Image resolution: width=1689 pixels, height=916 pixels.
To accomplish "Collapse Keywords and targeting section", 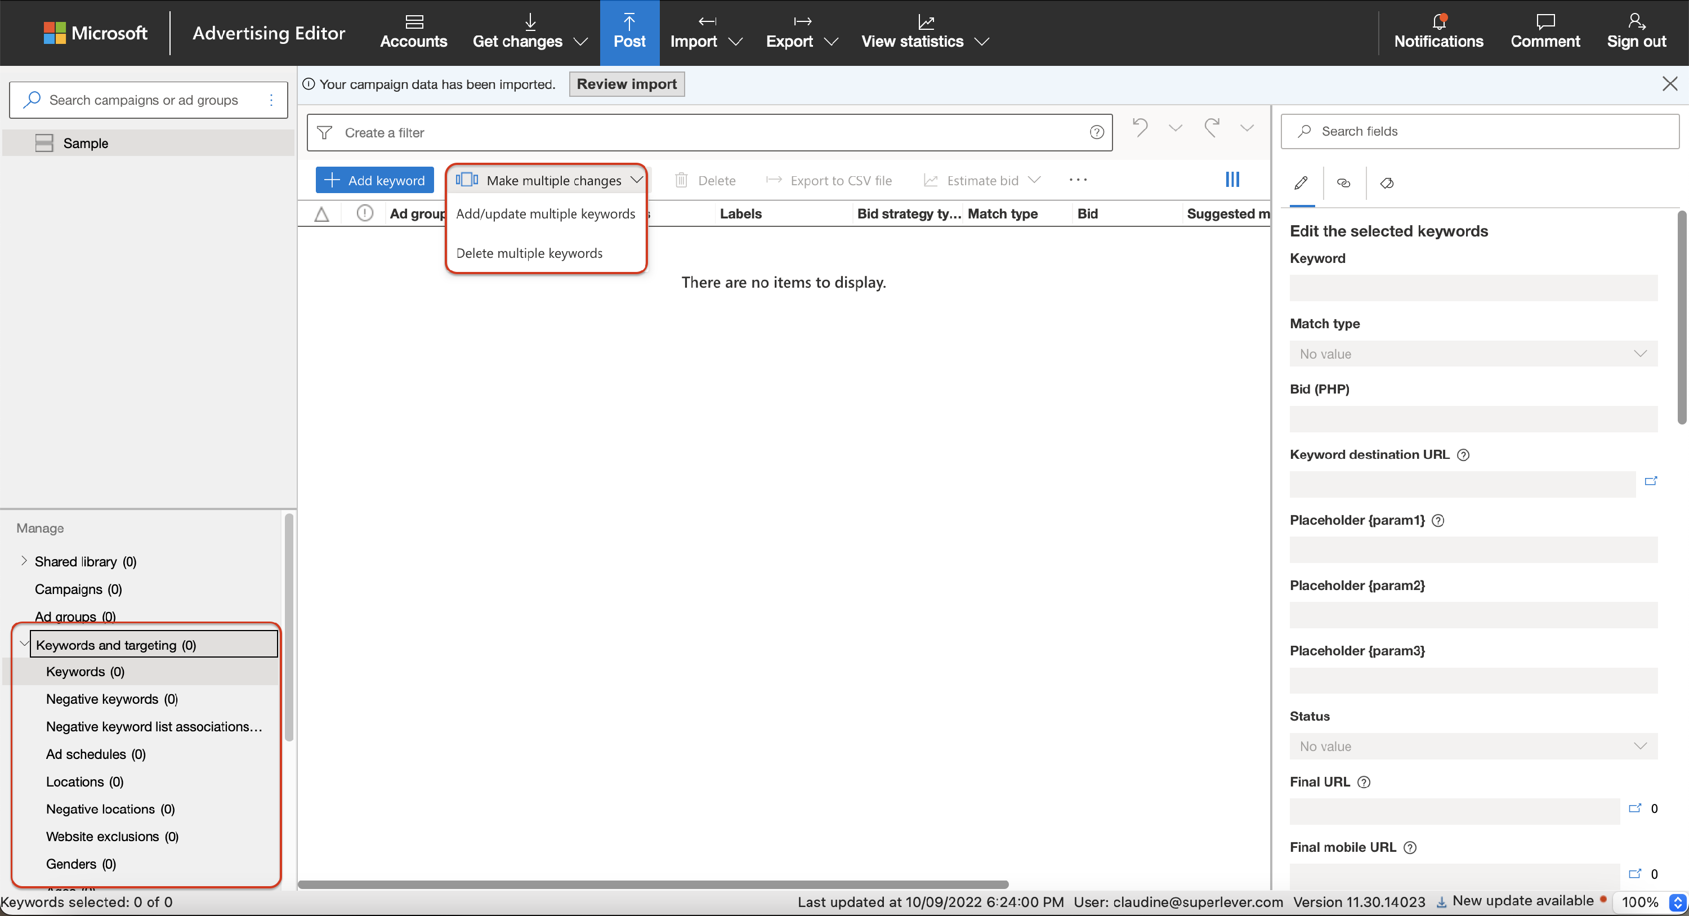I will pyautogui.click(x=24, y=644).
